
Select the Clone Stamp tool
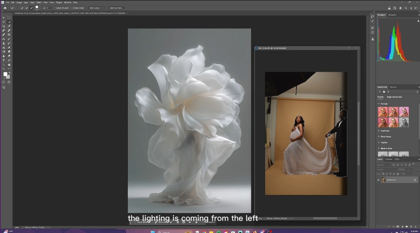tap(4, 43)
